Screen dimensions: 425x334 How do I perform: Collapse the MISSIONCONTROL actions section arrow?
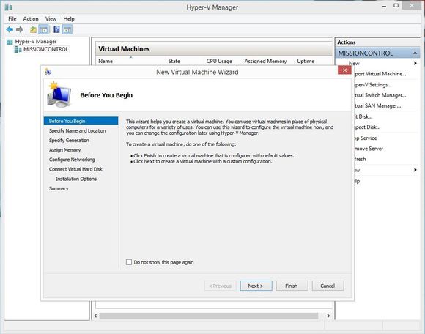pos(415,53)
